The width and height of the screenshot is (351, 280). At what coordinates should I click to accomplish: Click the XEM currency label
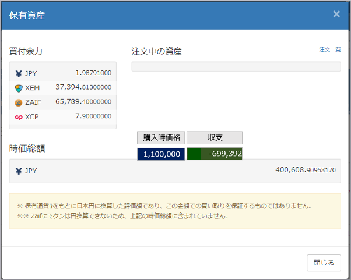pos(33,88)
